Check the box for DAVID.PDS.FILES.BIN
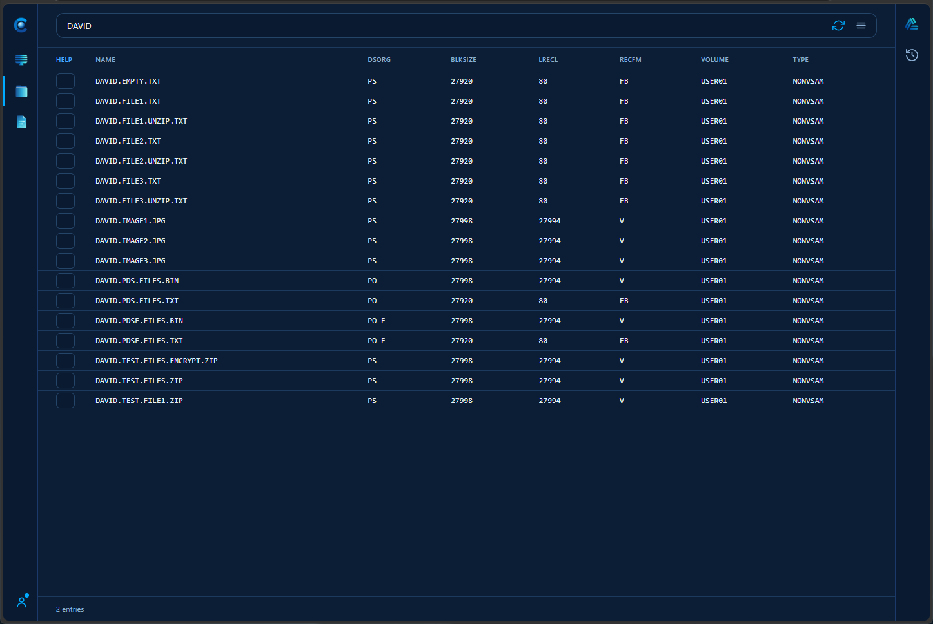 pos(65,281)
